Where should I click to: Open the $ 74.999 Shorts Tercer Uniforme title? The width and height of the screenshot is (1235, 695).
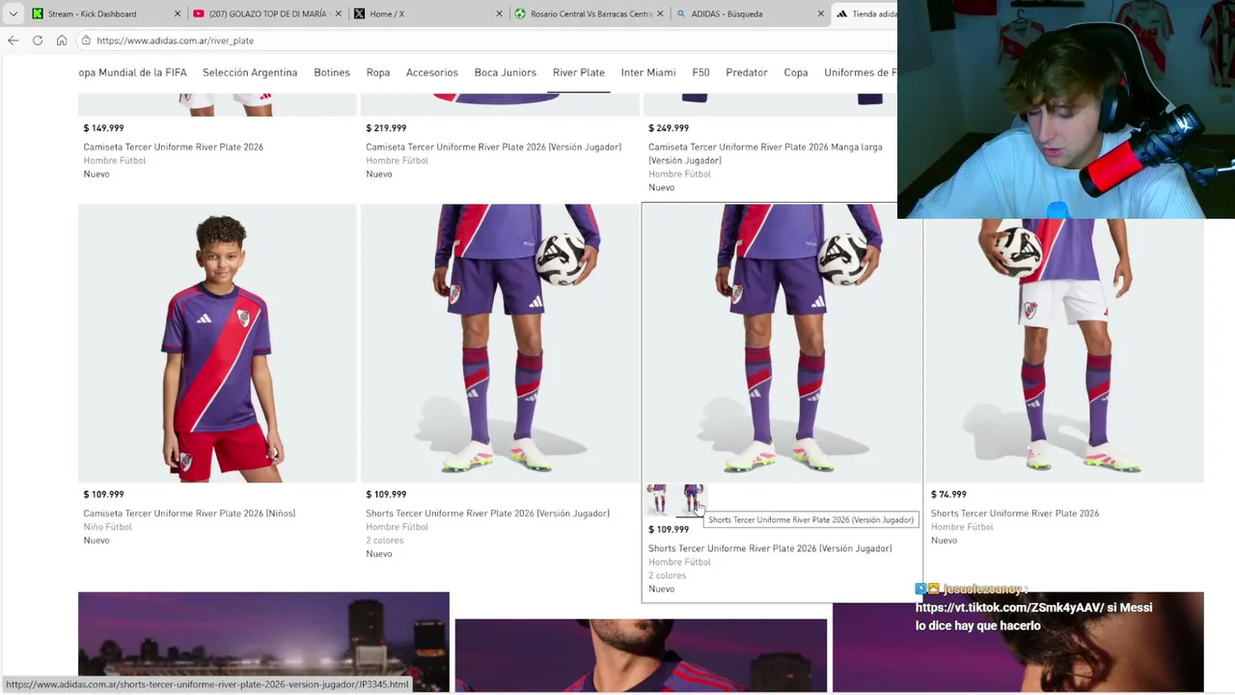coord(1015,514)
